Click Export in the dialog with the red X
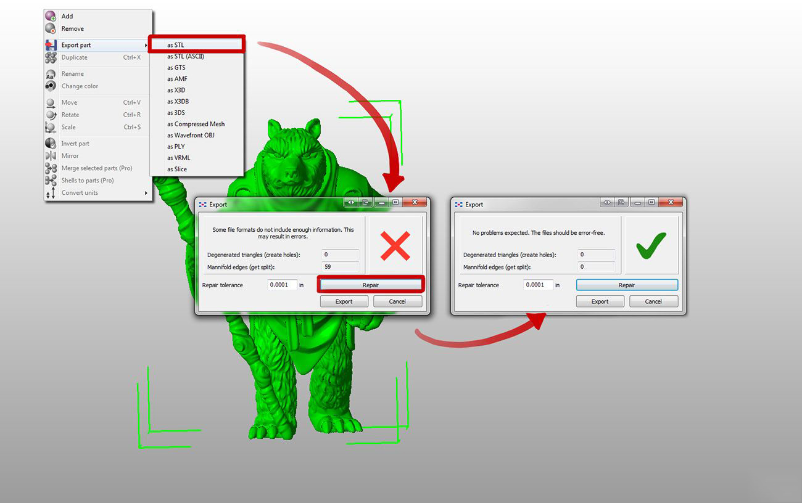The height and width of the screenshot is (503, 802). (x=344, y=301)
